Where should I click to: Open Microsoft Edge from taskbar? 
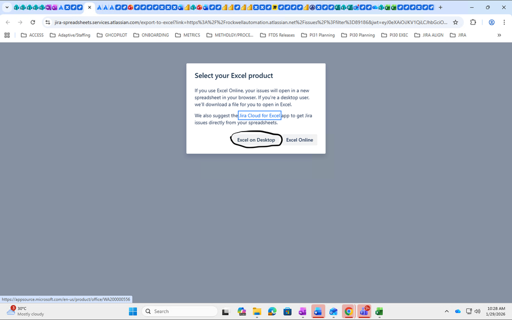[272, 311]
